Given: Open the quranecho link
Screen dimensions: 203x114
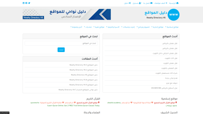Looking at the screenshot, I should tap(35, 103).
